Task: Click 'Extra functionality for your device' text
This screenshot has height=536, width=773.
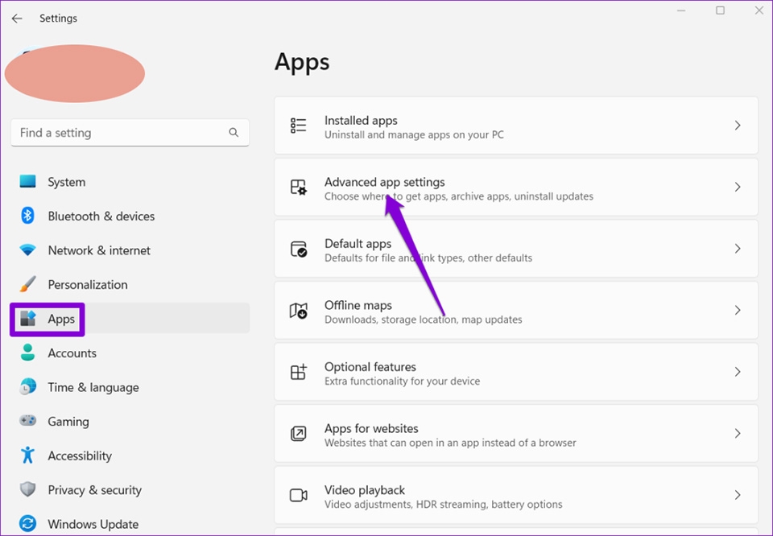Action: (x=403, y=381)
